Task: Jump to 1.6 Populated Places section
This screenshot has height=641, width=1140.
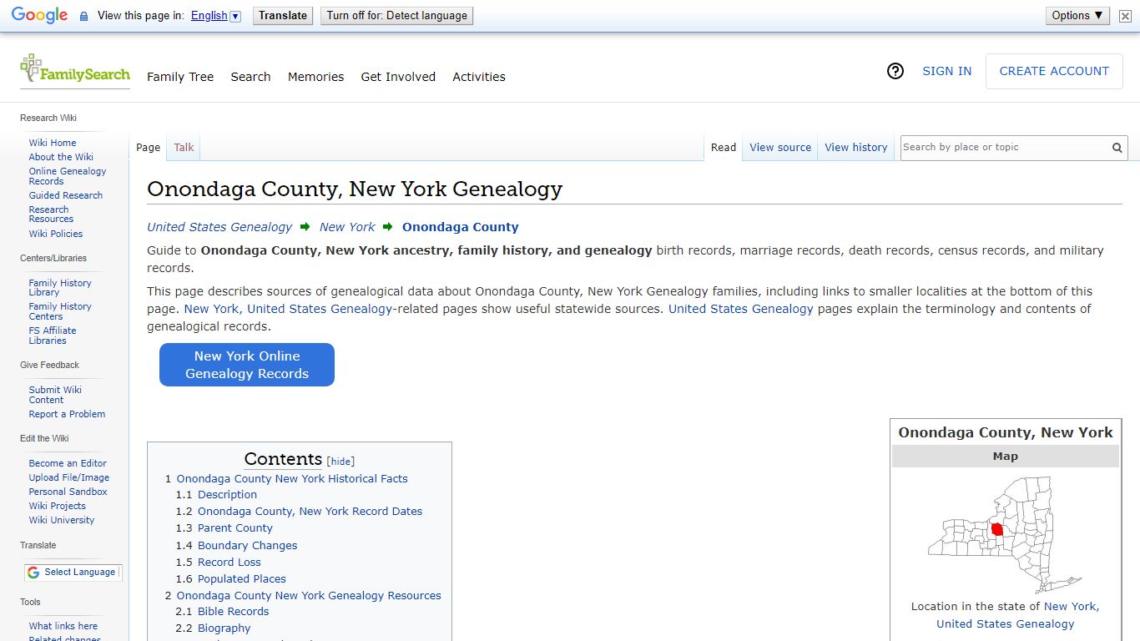Action: [242, 579]
